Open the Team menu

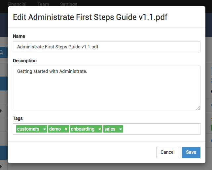tap(43, 4)
